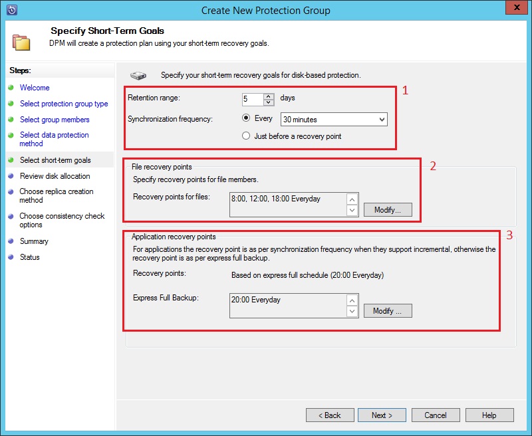Open the Select group members step
Screen dimensions: 532x436
click(x=55, y=120)
